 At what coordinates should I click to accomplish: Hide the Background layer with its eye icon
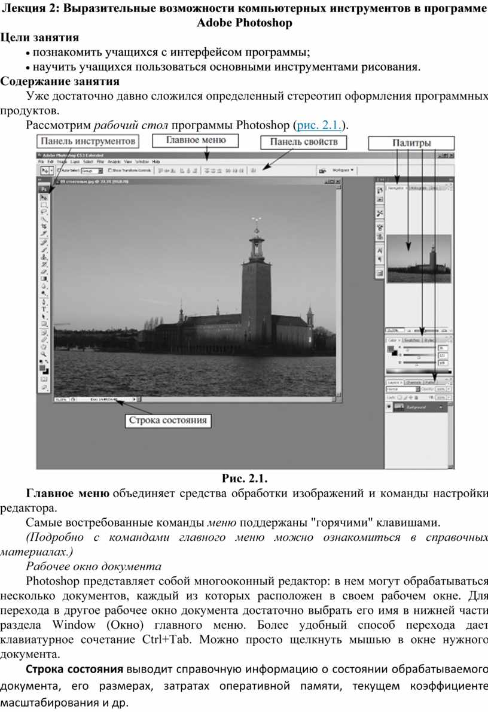(389, 407)
